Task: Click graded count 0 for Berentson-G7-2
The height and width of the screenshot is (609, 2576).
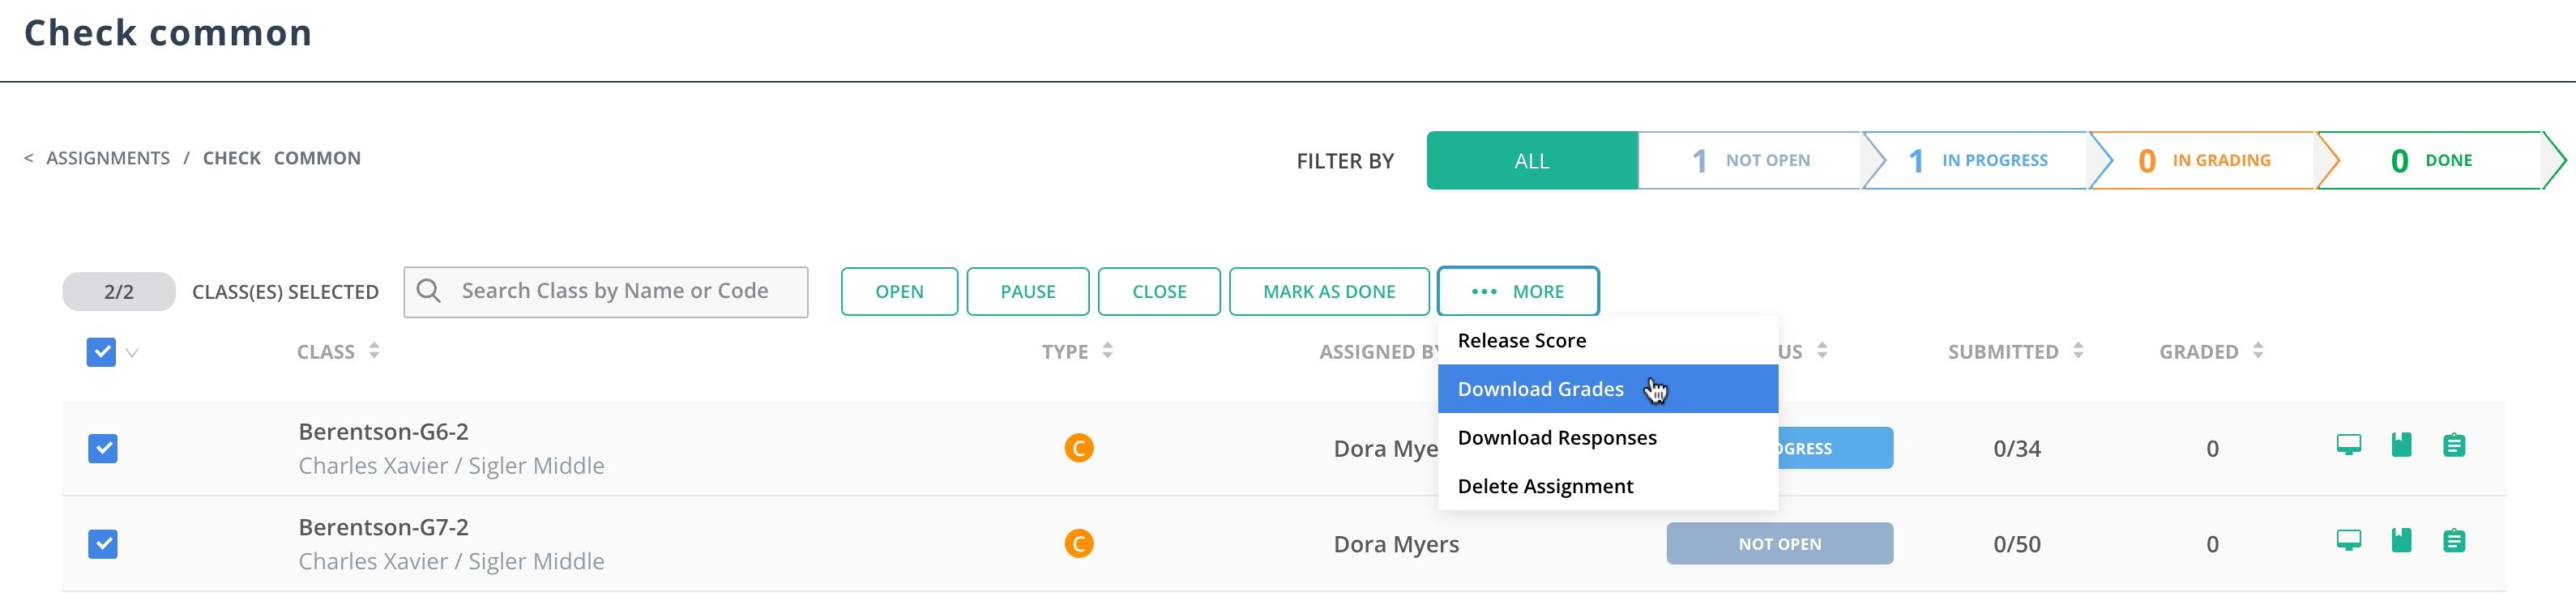Action: pos(2212,544)
